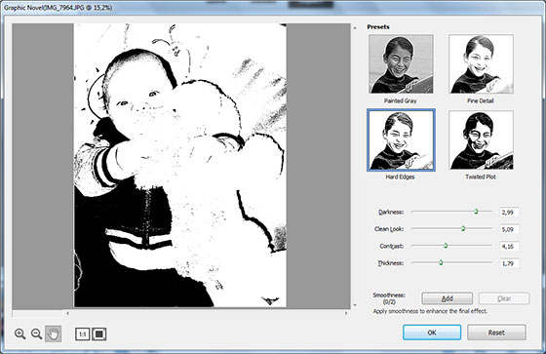The height and width of the screenshot is (354, 546).
Task: Click the Thickness label
Action: coord(391,263)
